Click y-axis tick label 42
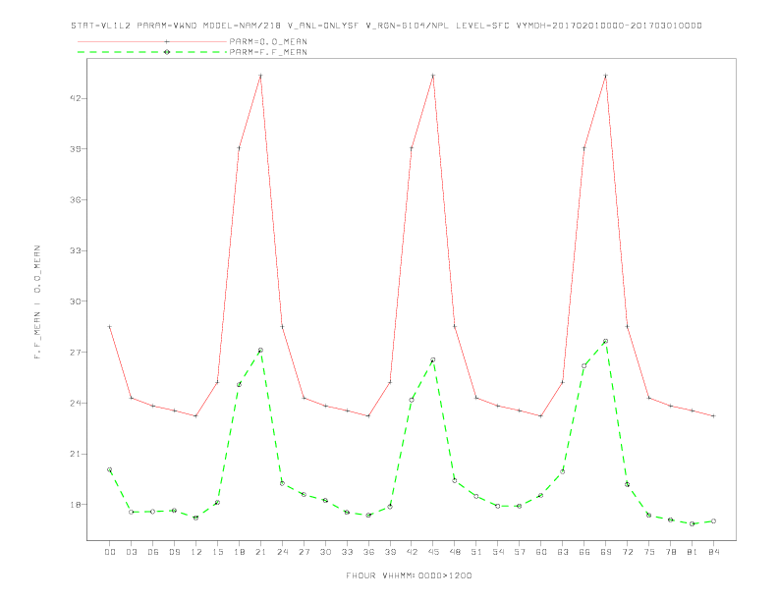The width and height of the screenshot is (778, 601). click(76, 98)
